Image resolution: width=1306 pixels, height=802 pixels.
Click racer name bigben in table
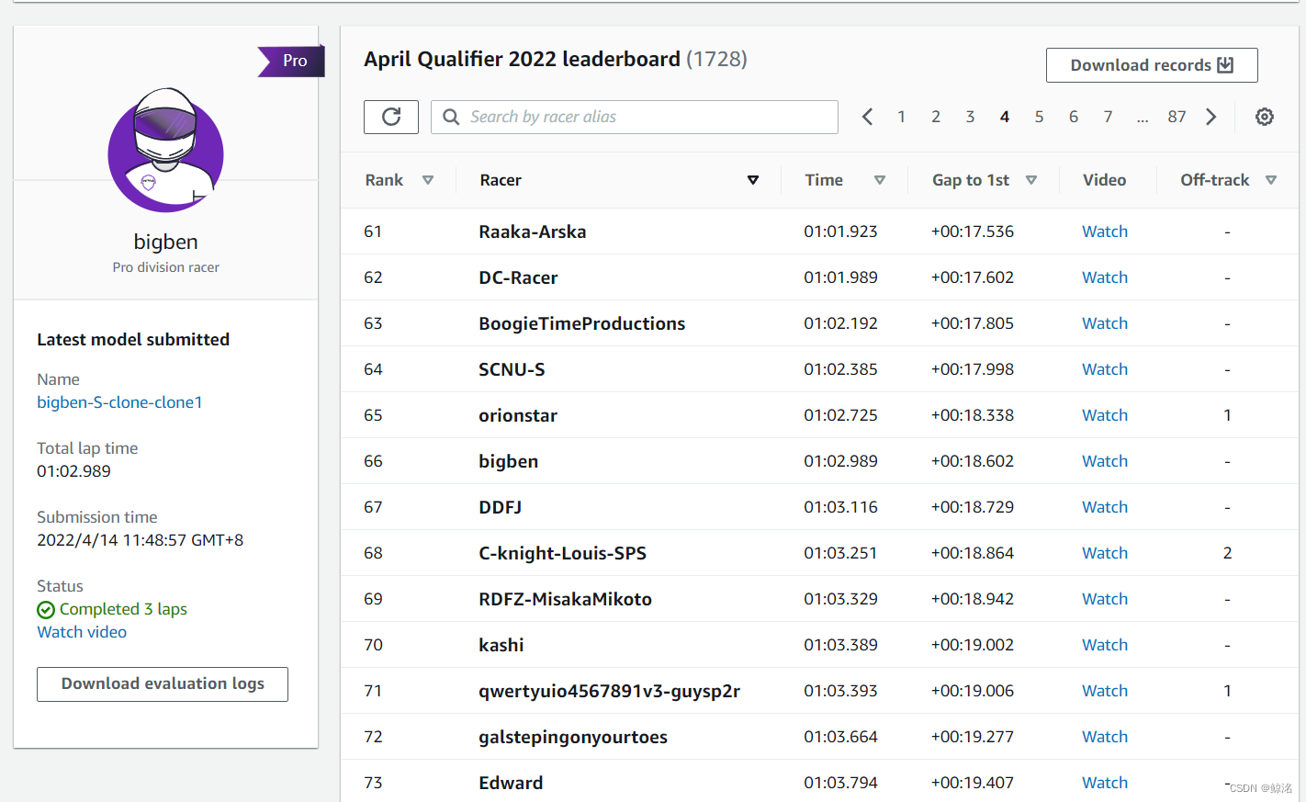509,461
